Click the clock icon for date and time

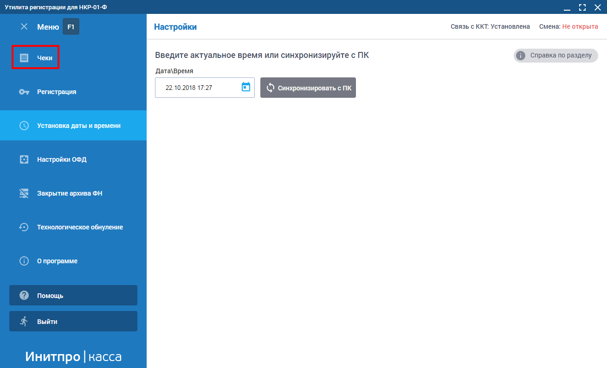point(24,126)
